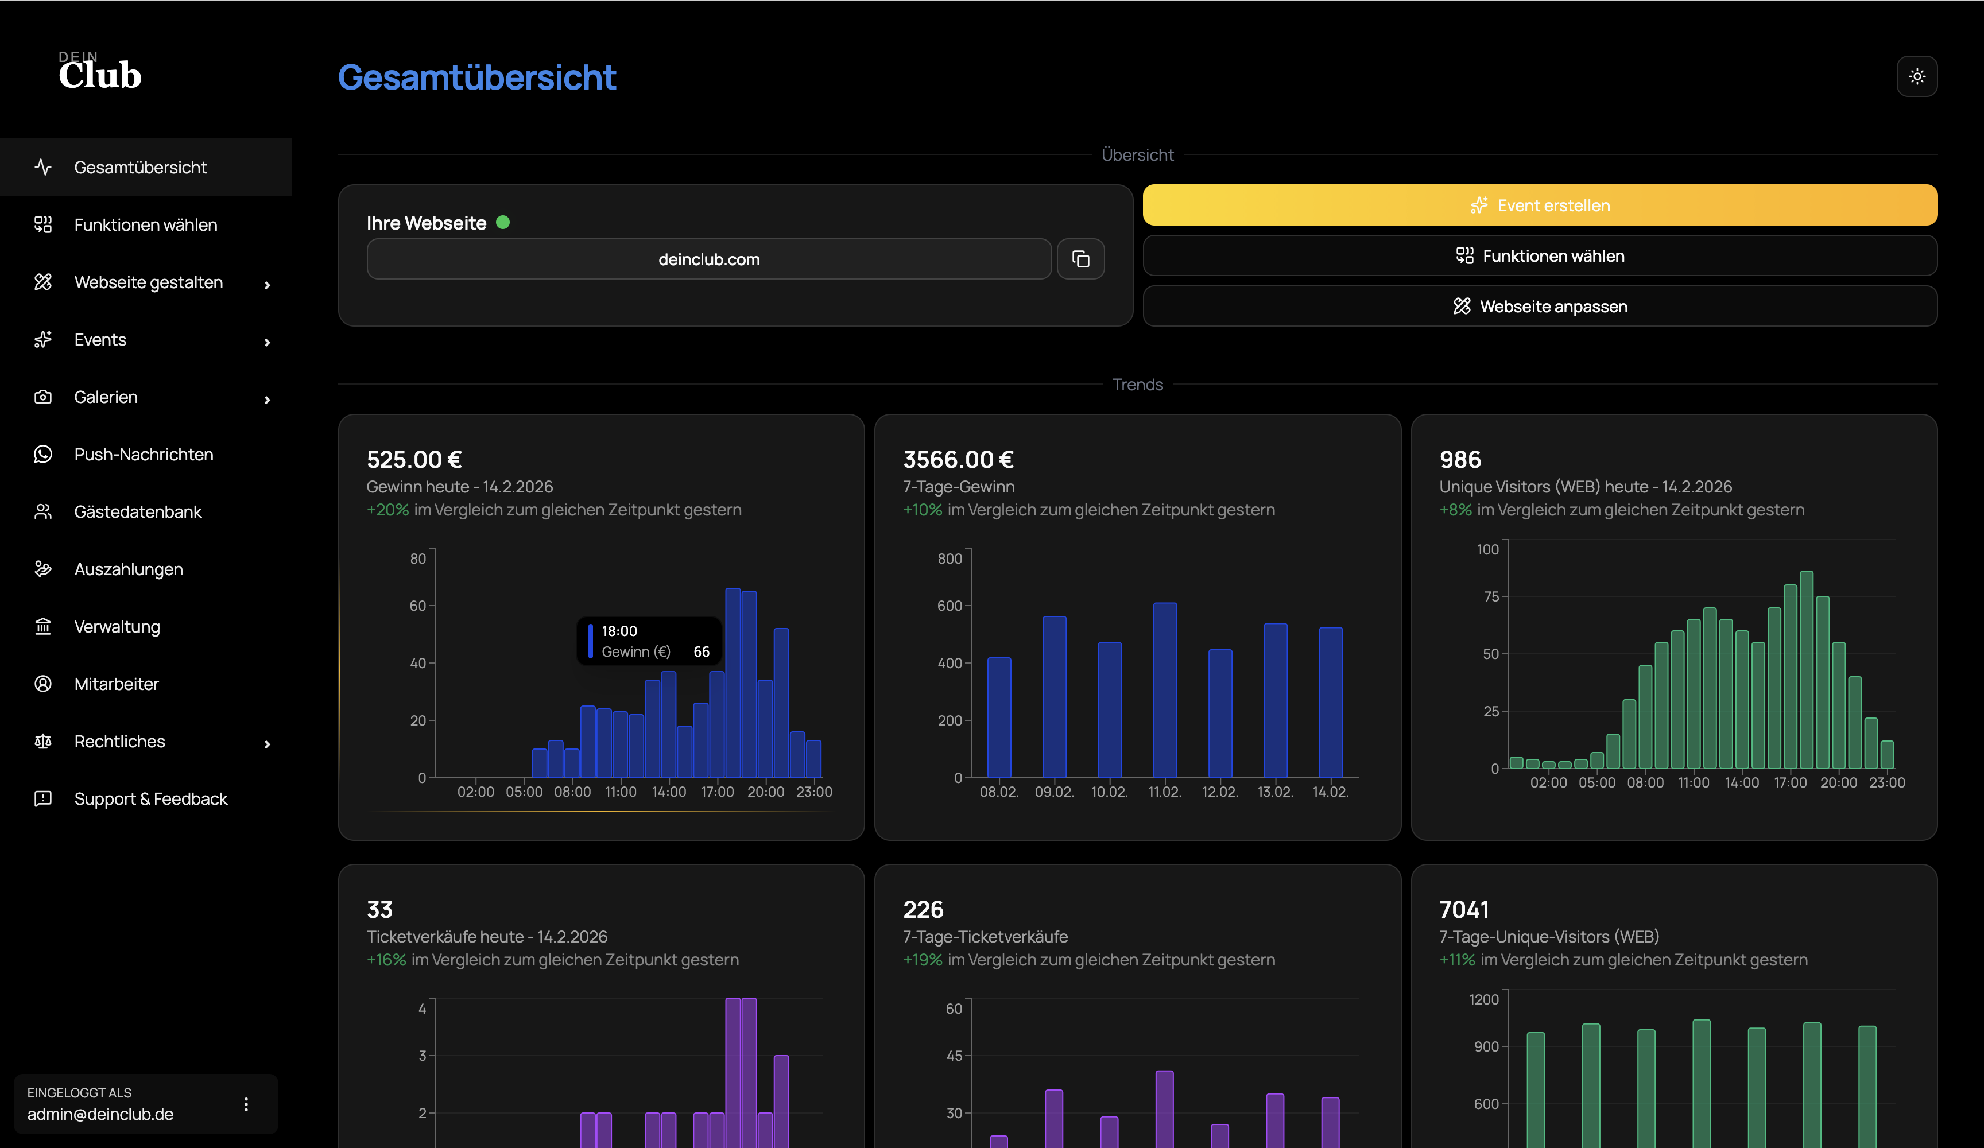Toggle light/dark theme sun icon
The height and width of the screenshot is (1148, 1984).
(x=1917, y=76)
